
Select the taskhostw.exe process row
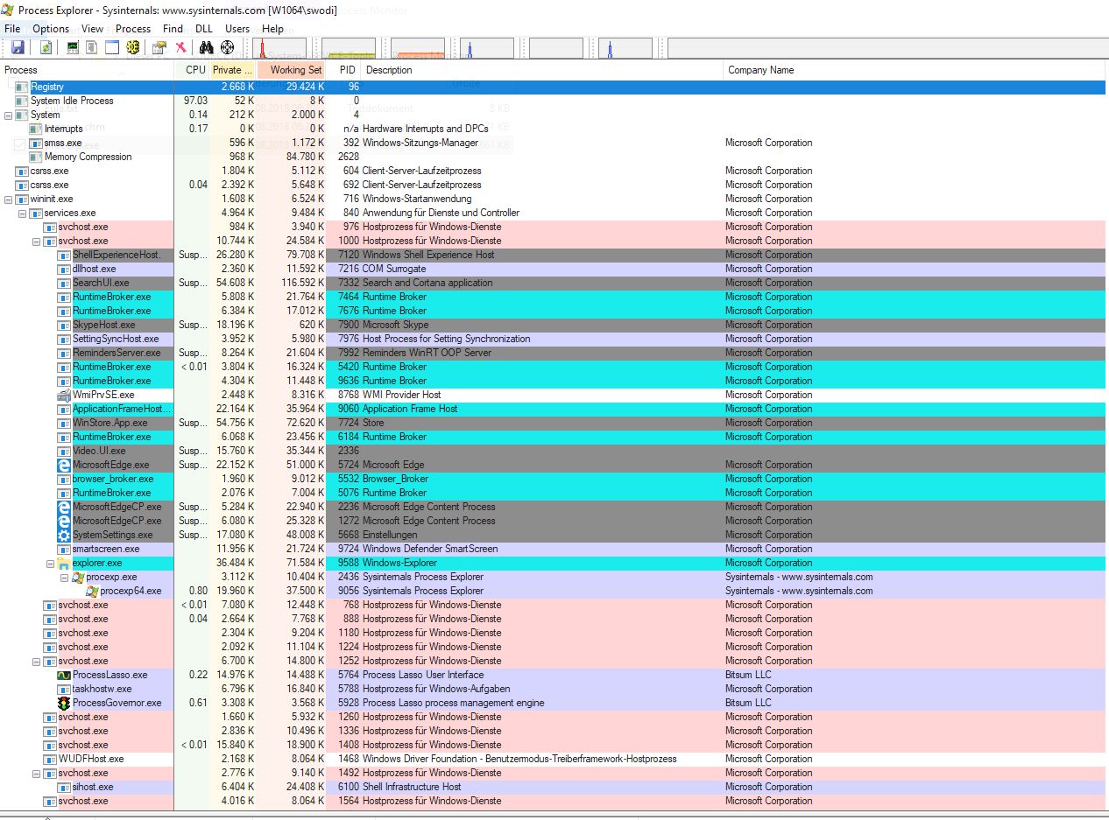click(554, 689)
